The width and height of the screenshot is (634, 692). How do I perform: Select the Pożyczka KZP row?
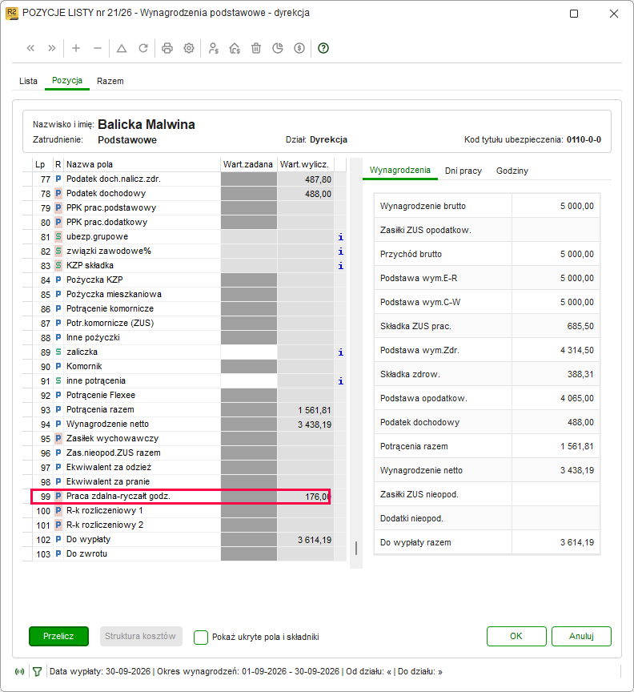tap(183, 280)
